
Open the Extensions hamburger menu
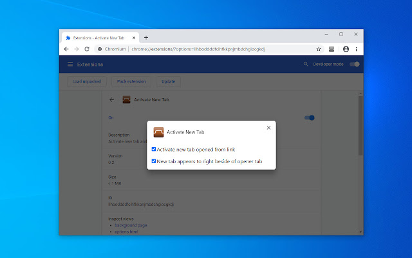[70, 64]
